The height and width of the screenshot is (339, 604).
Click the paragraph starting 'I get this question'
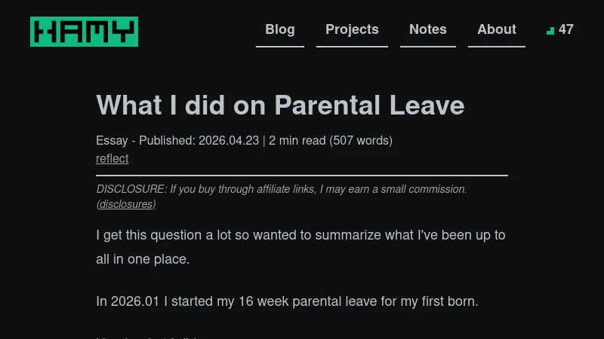[300, 235]
